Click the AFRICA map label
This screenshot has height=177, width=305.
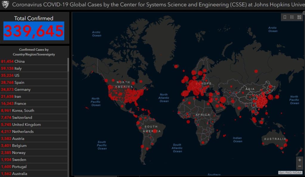(x=203, y=115)
